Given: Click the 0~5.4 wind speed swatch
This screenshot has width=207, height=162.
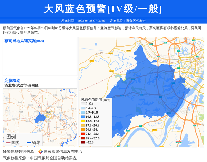Looking at the screenshot, I should [x=83, y=104].
